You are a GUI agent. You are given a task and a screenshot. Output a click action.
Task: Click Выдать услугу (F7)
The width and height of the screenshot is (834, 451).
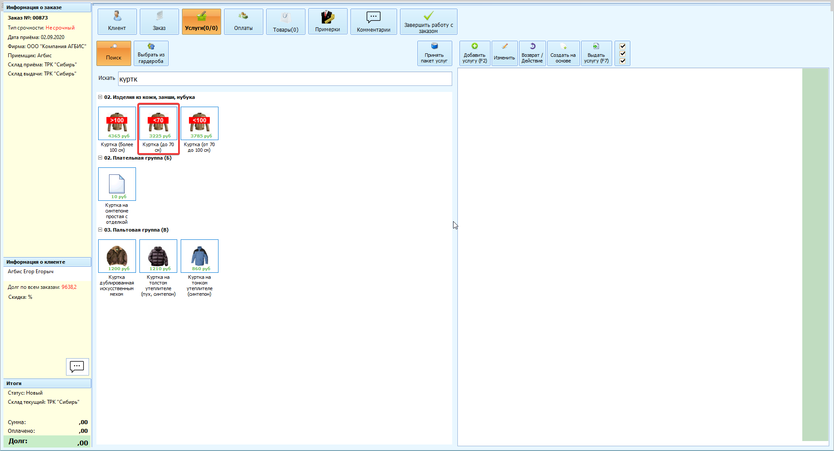coord(596,53)
